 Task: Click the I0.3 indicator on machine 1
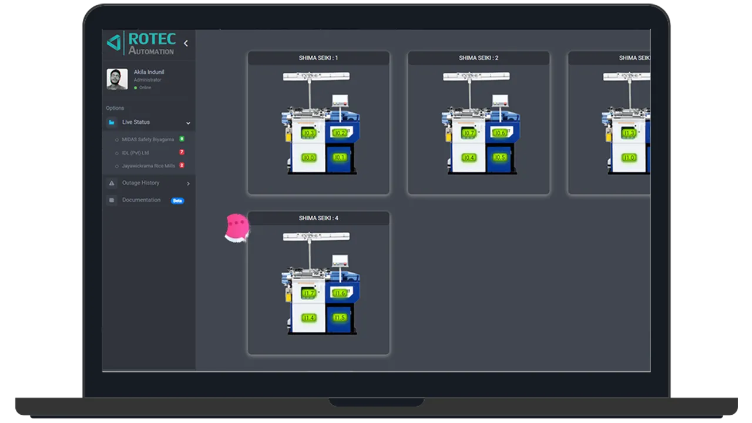[308, 133]
